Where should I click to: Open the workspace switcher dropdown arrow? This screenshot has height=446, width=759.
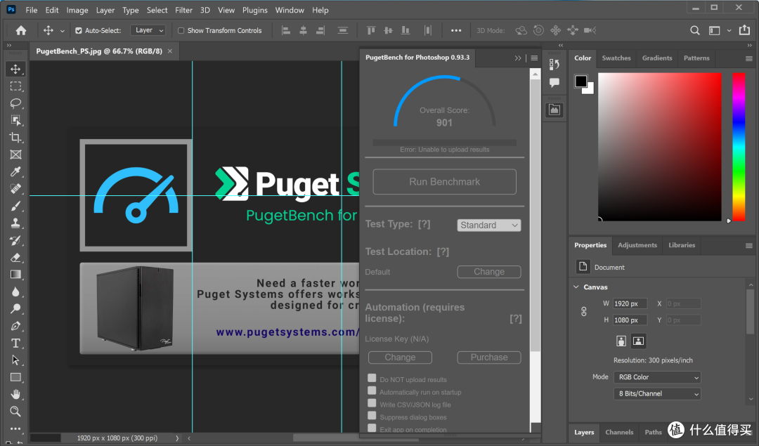pyautogui.click(x=729, y=30)
